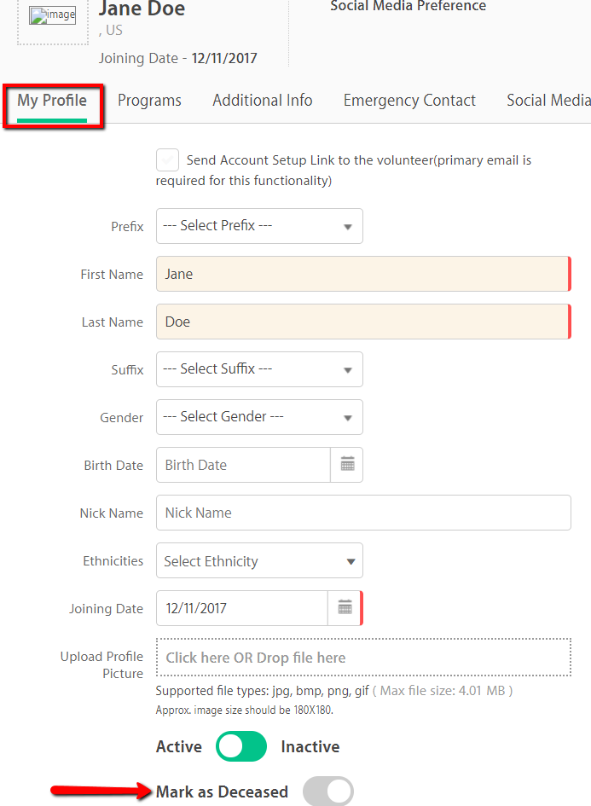The height and width of the screenshot is (806, 591).
Task: Focus the Nick Name input field
Action: [x=363, y=513]
